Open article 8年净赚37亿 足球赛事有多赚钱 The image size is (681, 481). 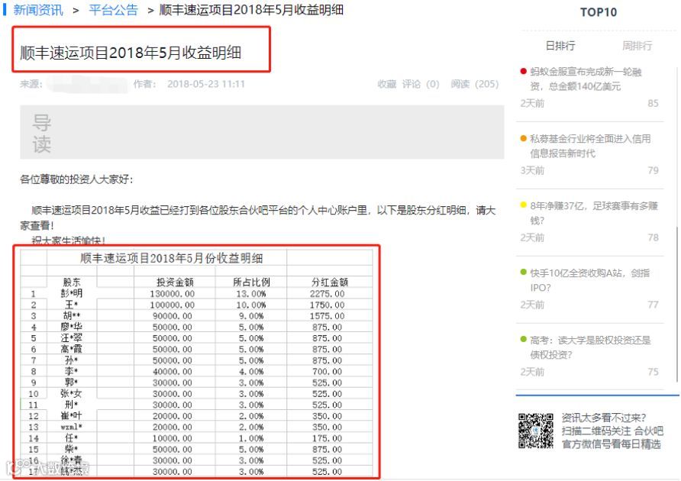click(x=594, y=213)
